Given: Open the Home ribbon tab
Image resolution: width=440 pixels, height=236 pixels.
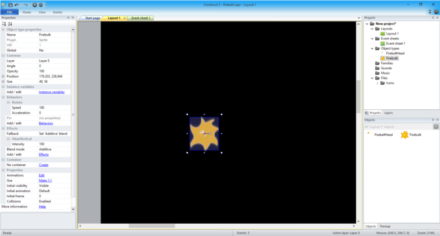Looking at the screenshot, I should (x=27, y=12).
